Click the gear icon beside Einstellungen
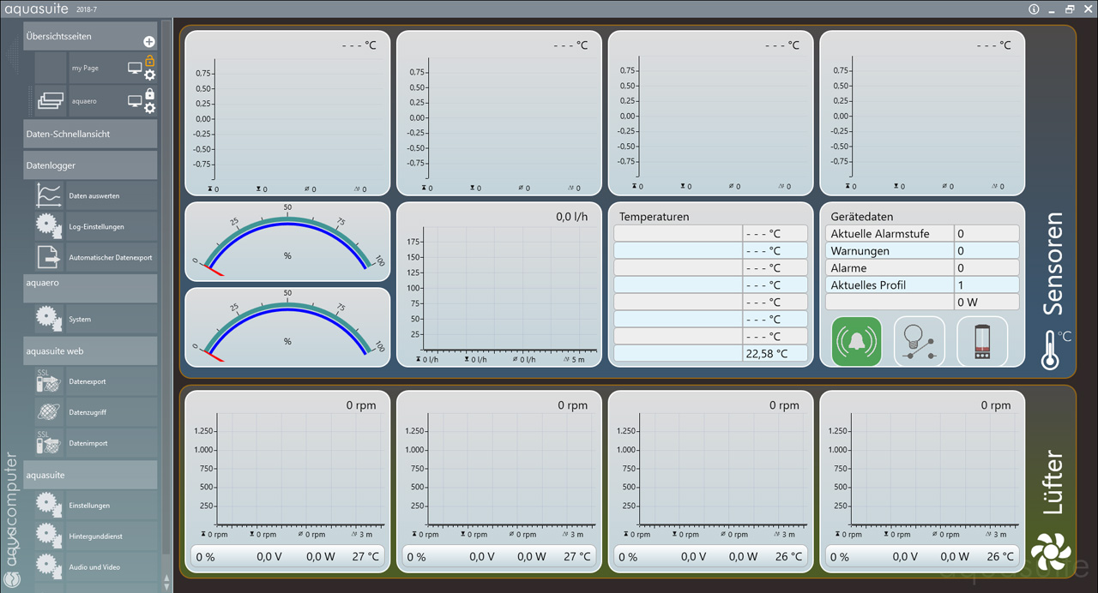This screenshot has width=1098, height=593. (48, 505)
